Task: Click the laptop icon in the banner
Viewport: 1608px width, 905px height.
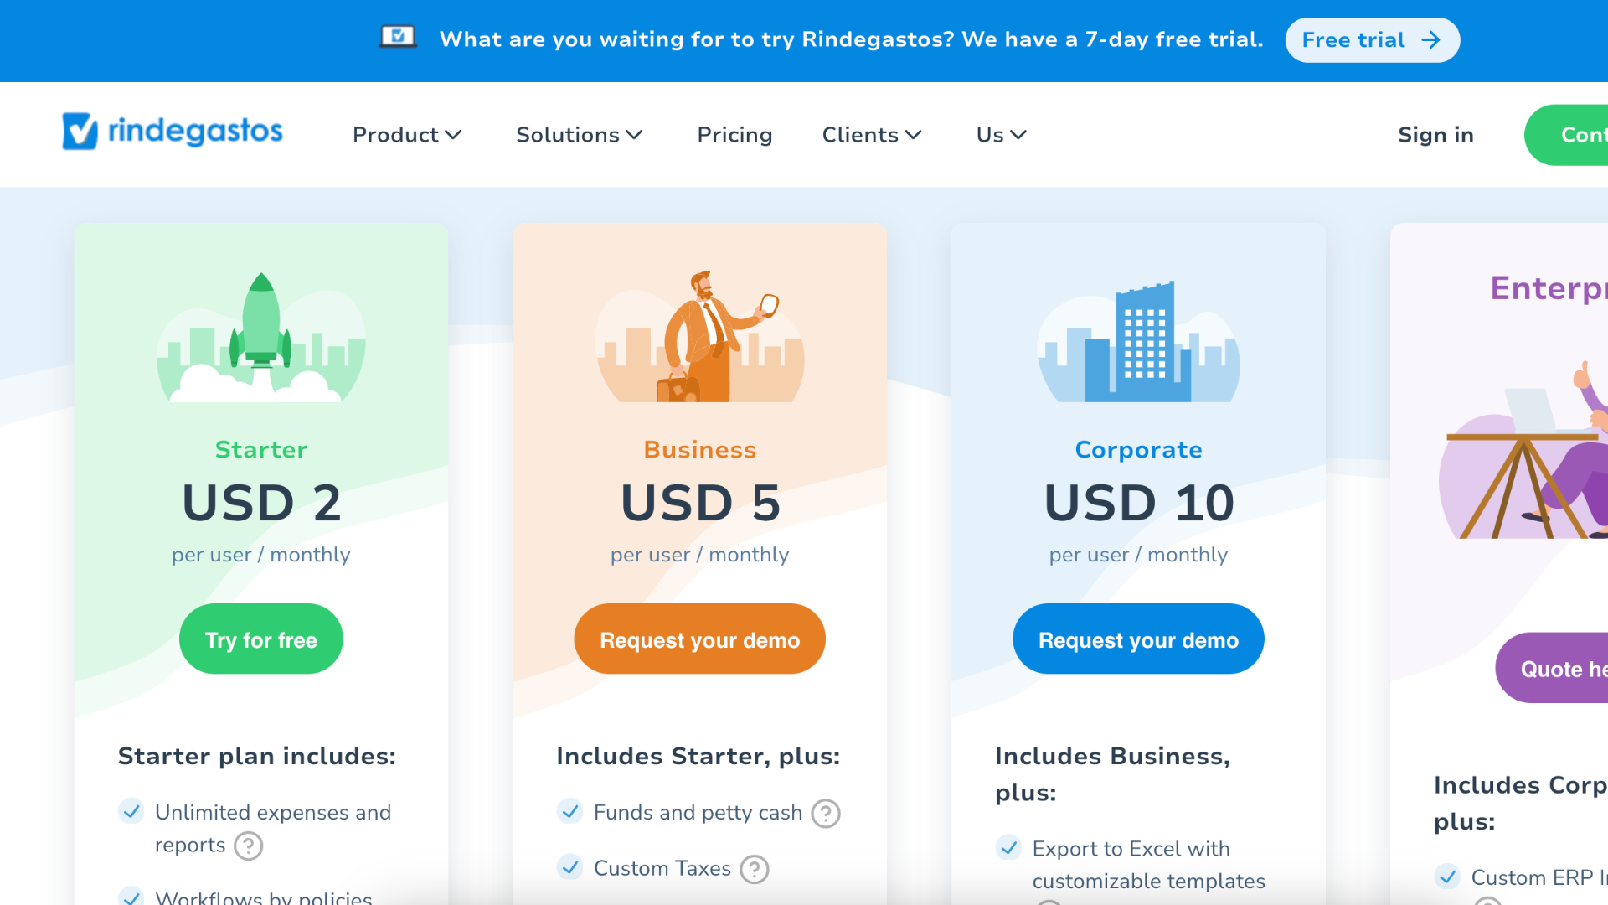Action: click(x=398, y=37)
